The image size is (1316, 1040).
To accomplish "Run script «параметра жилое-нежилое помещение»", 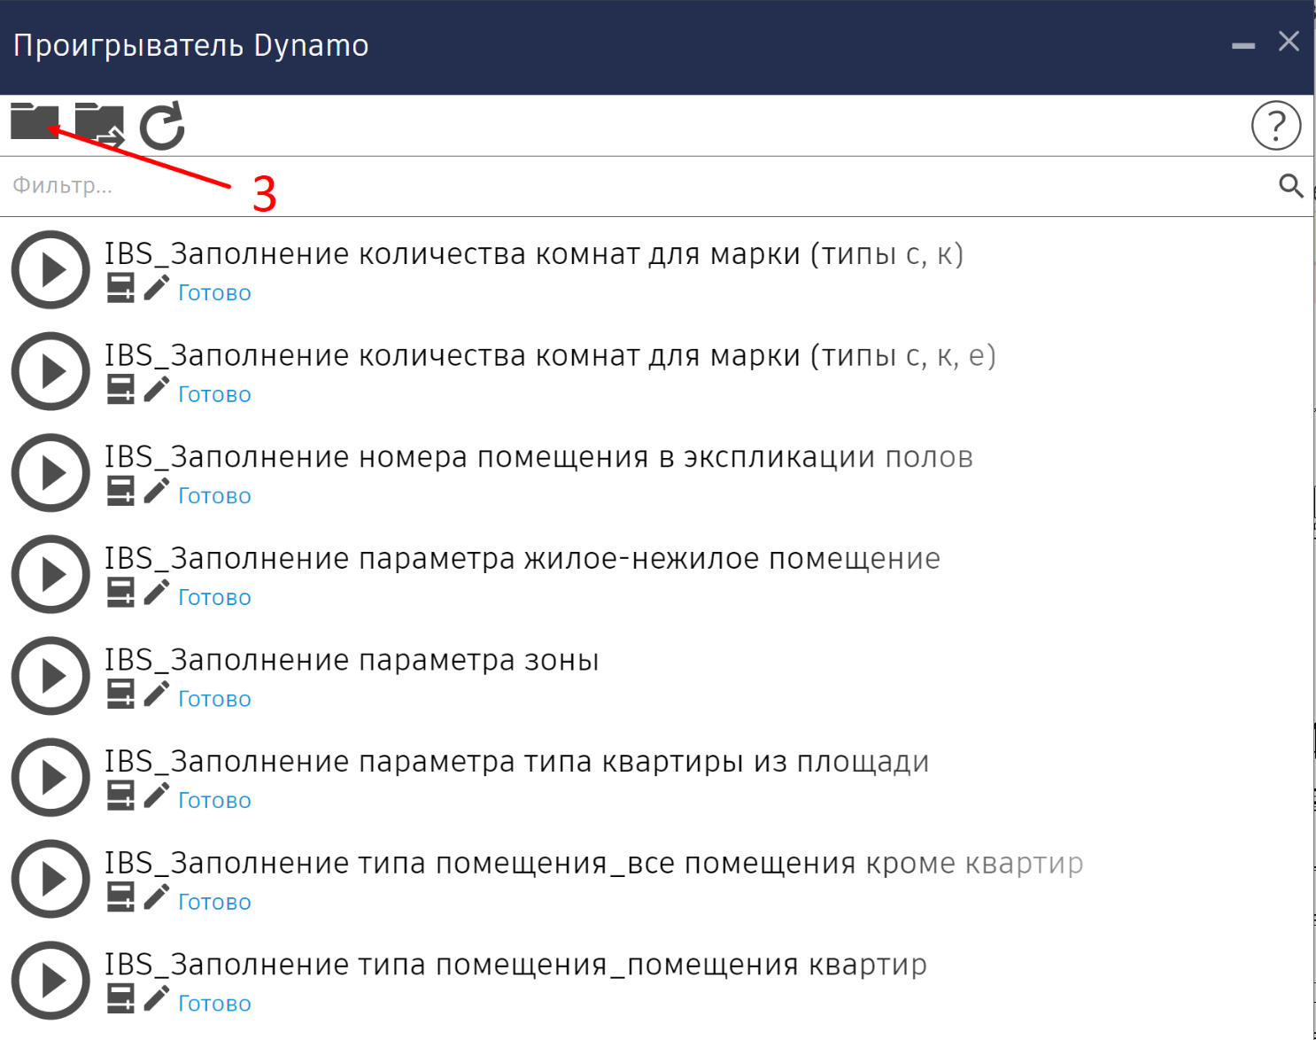I will 50,574.
